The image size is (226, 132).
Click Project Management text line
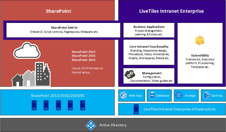(149, 31)
